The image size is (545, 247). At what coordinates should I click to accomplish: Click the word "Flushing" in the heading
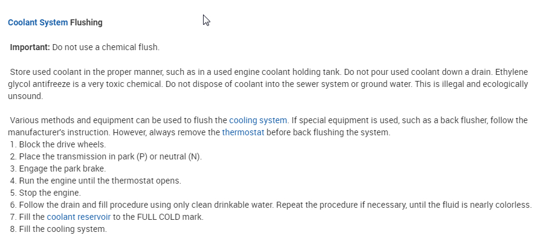click(x=86, y=22)
